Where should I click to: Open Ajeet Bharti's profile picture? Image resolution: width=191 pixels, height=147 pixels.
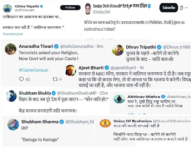point(71,70)
